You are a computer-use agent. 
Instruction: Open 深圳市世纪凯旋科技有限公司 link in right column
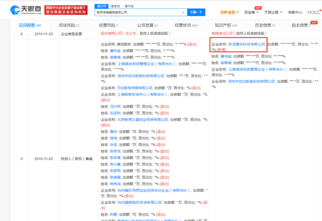point(252,82)
